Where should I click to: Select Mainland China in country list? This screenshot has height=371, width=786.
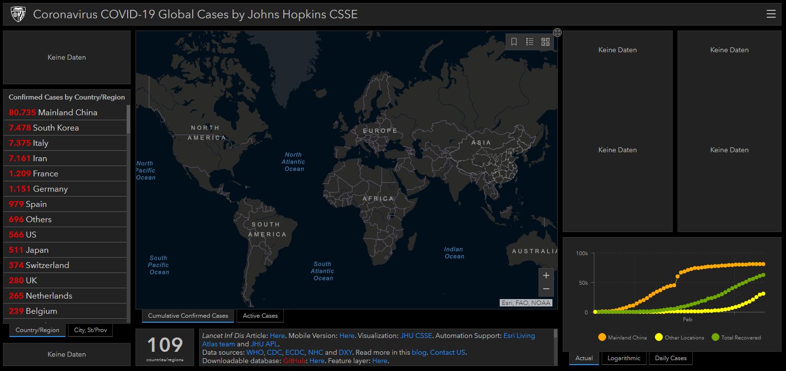click(65, 112)
